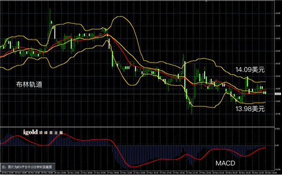Click the igold watermark logo
This screenshot has width=282, height=175.
30,132
